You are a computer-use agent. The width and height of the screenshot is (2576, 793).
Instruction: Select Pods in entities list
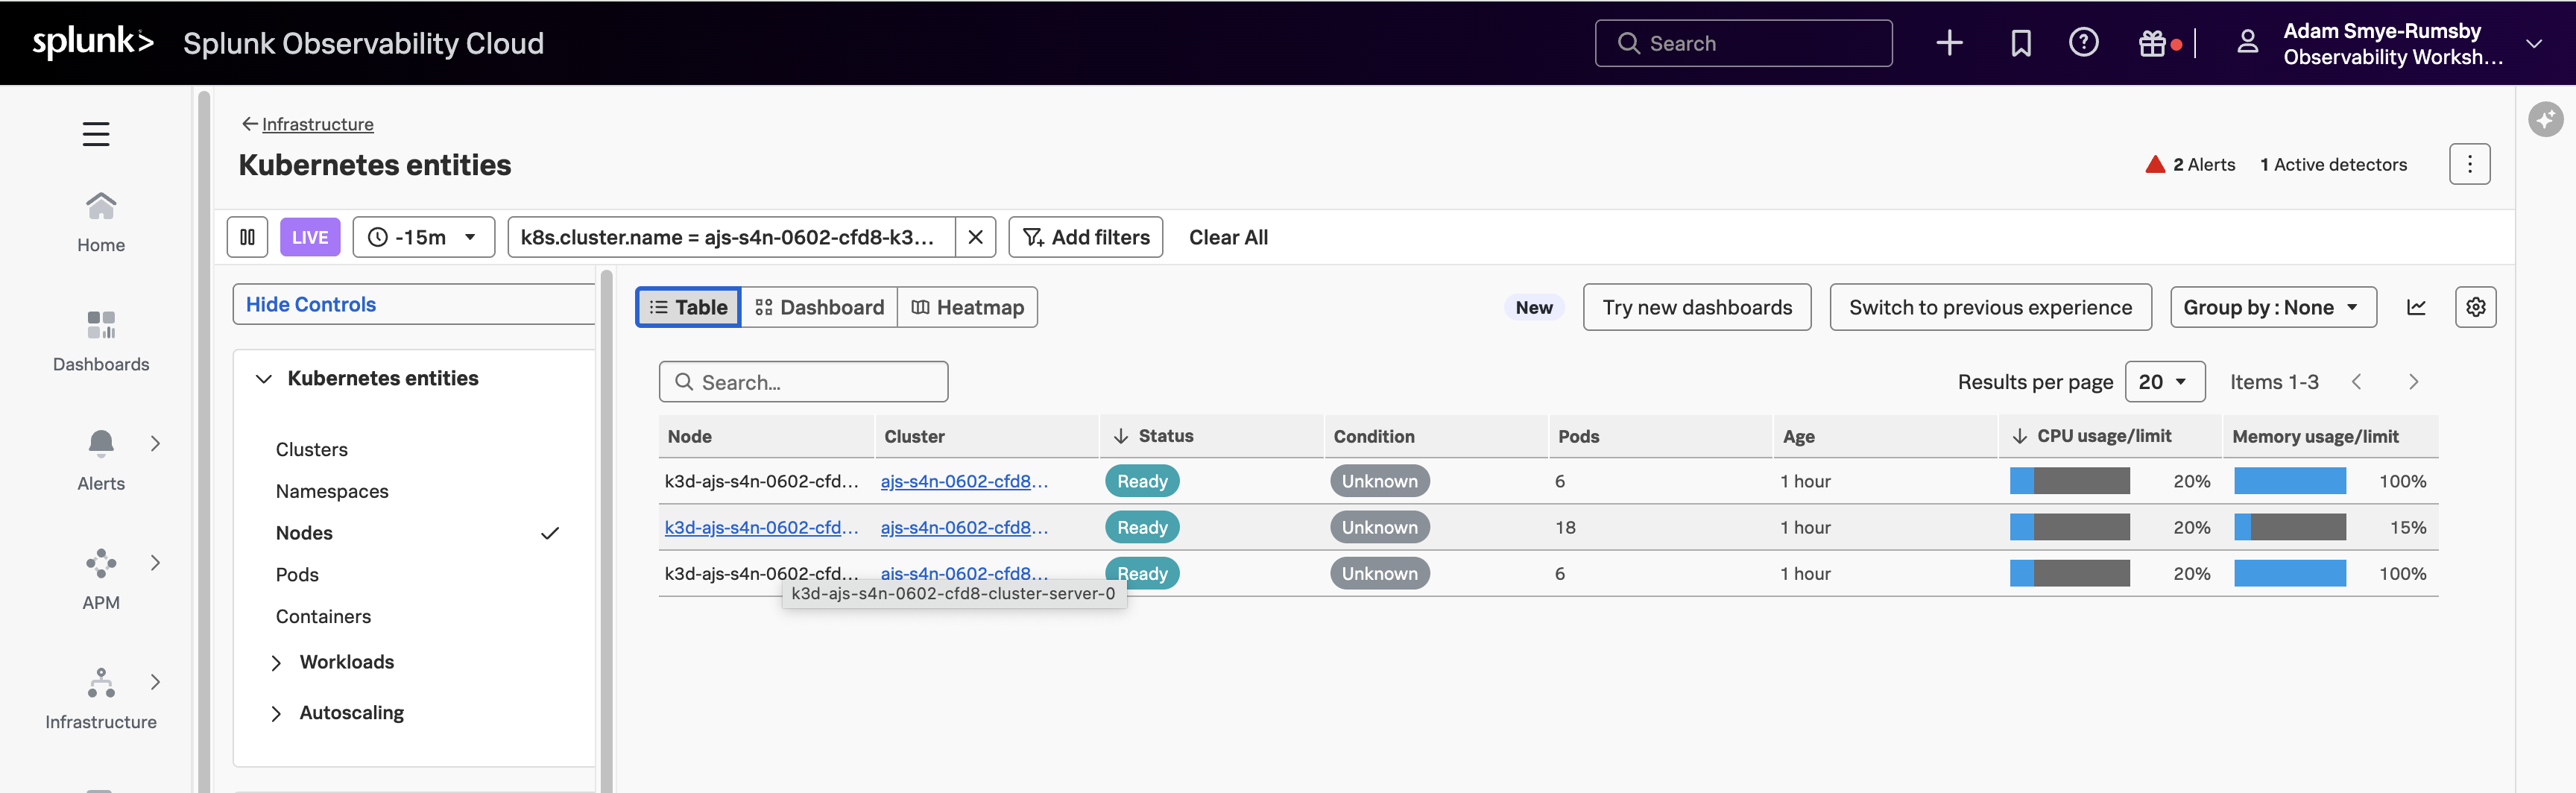(297, 575)
